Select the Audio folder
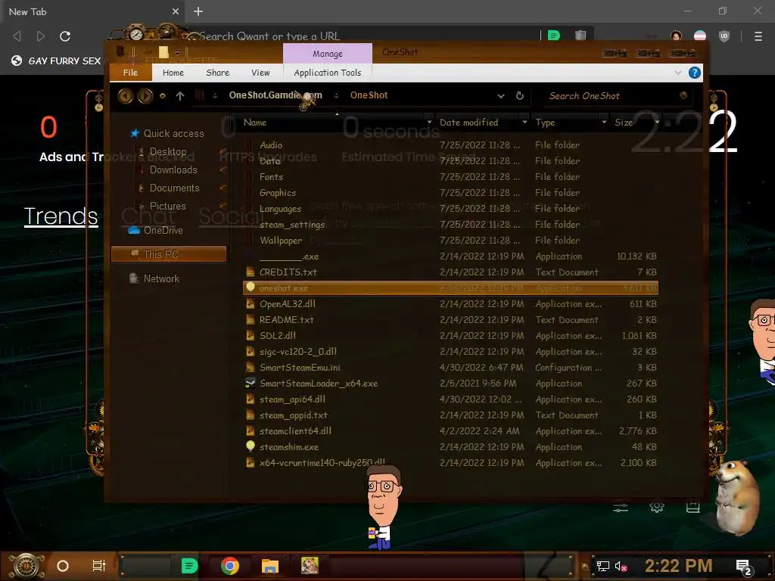Viewport: 775px width, 581px height. [271, 145]
